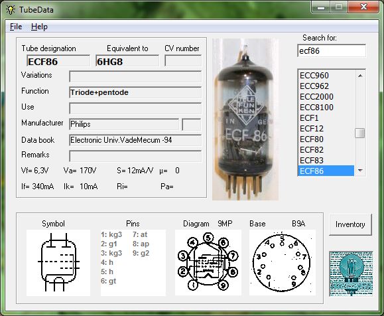Screen dimensions: 384x316
Task: Click the B9A base layout image
Action: 283,262
